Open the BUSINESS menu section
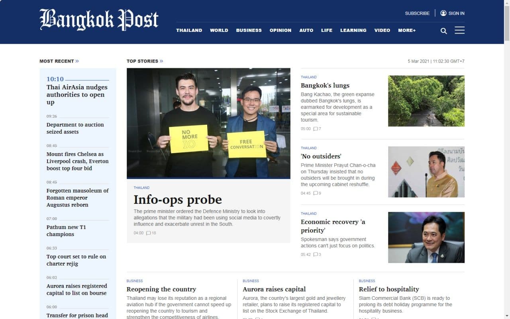The height and width of the screenshot is (319, 510). [x=249, y=30]
